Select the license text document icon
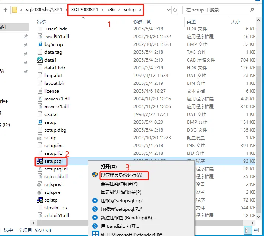The width and height of the screenshot is (264, 236). click(40, 91)
